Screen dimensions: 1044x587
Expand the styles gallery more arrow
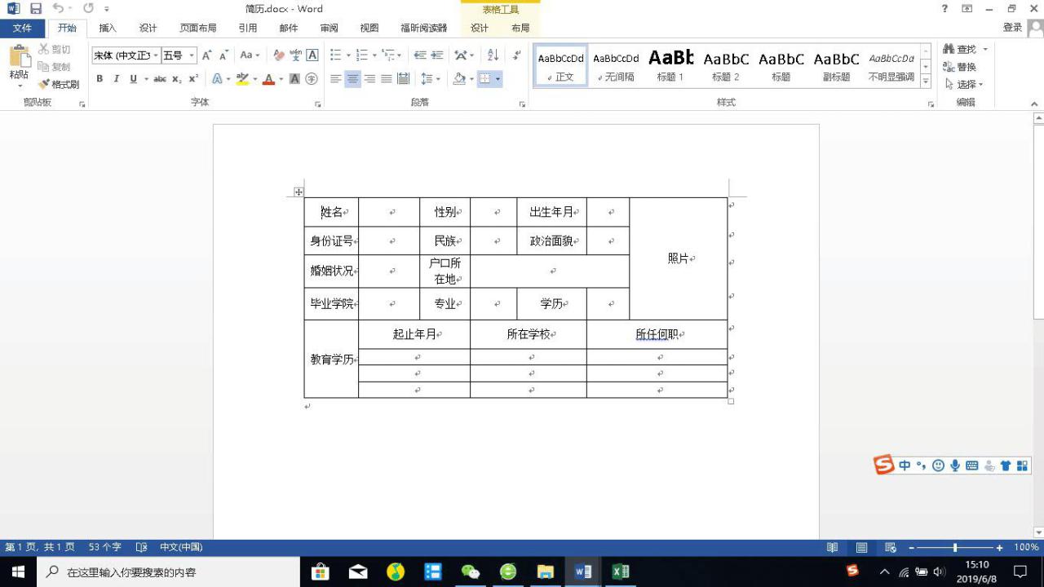pos(926,80)
